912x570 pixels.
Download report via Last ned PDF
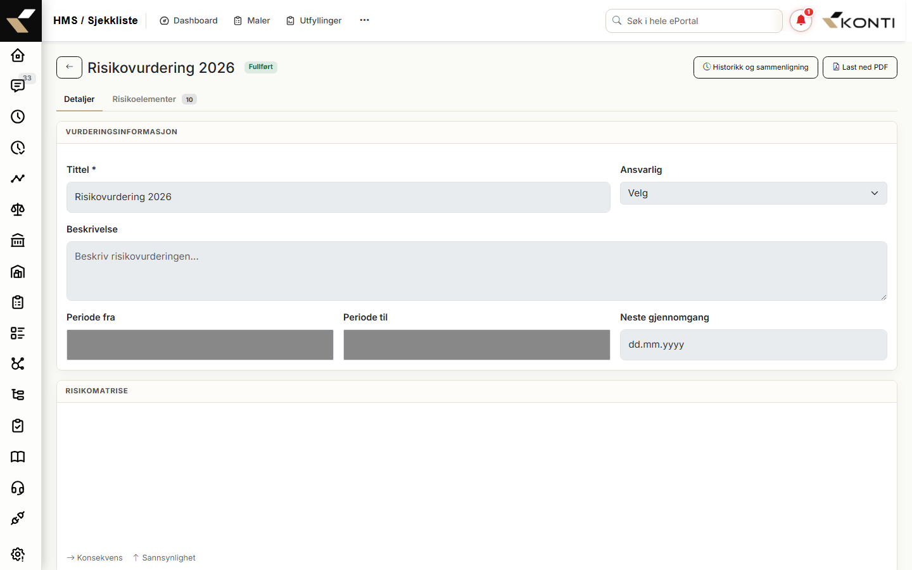point(860,67)
